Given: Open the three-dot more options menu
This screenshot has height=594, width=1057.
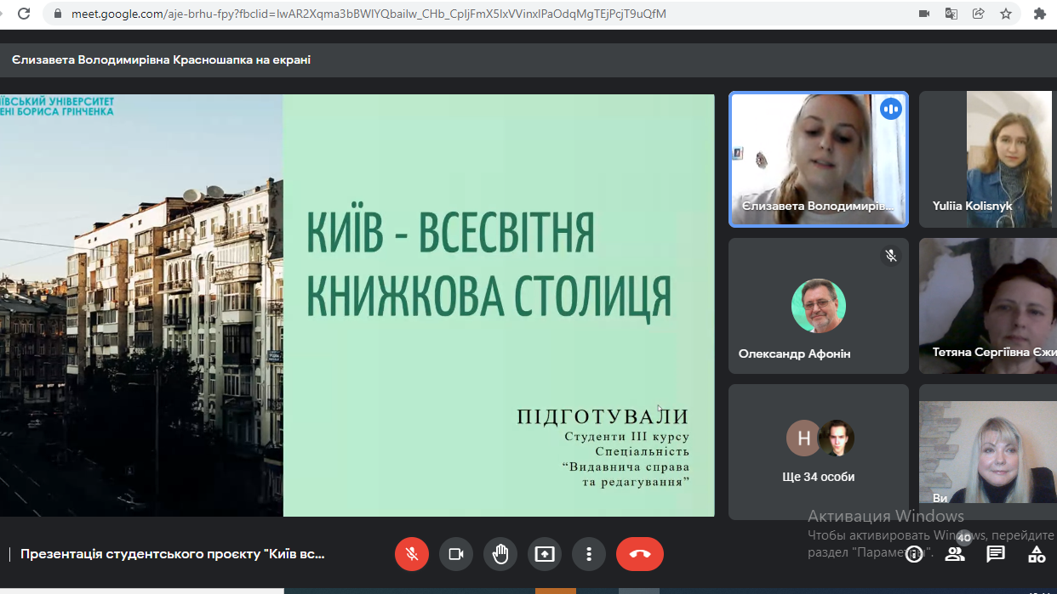Looking at the screenshot, I should [589, 554].
